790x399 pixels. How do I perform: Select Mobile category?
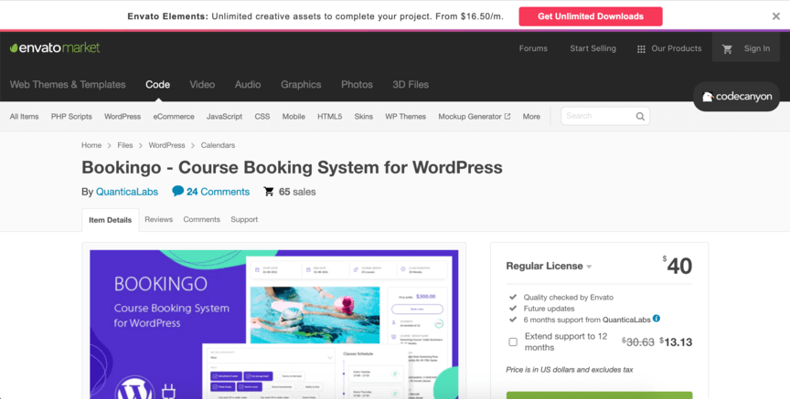point(294,116)
